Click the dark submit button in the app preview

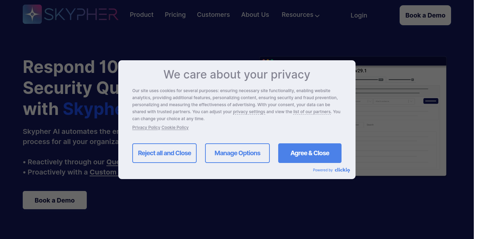431,101
